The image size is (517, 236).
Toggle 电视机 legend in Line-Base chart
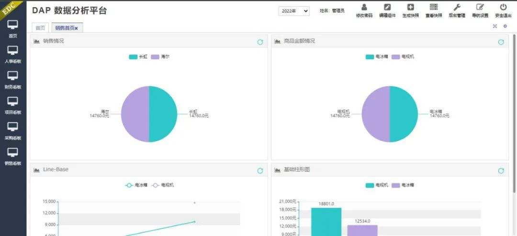(x=163, y=185)
